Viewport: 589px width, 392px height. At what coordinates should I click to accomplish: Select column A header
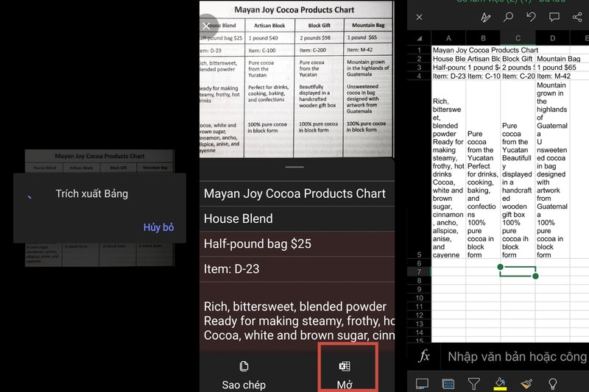448,38
